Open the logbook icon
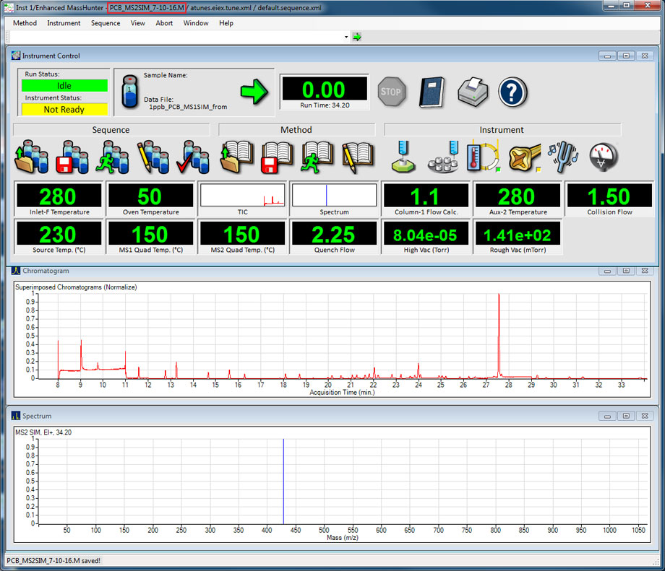Screen dimensions: 665x571 pyautogui.click(x=432, y=92)
